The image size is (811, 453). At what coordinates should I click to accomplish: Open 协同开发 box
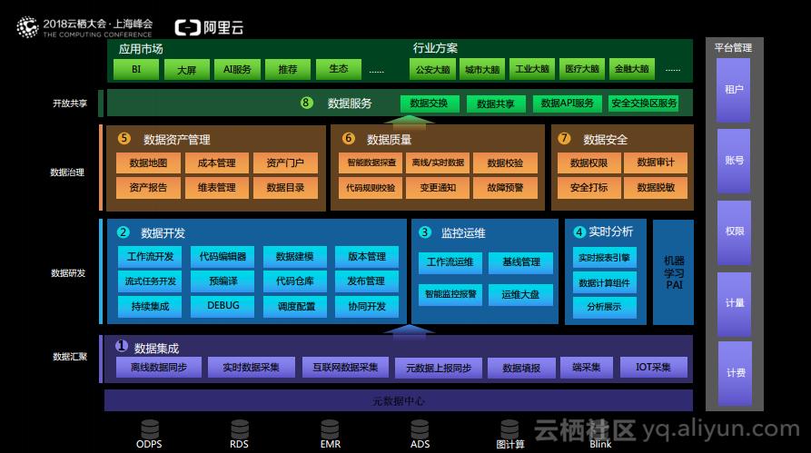coord(367,306)
